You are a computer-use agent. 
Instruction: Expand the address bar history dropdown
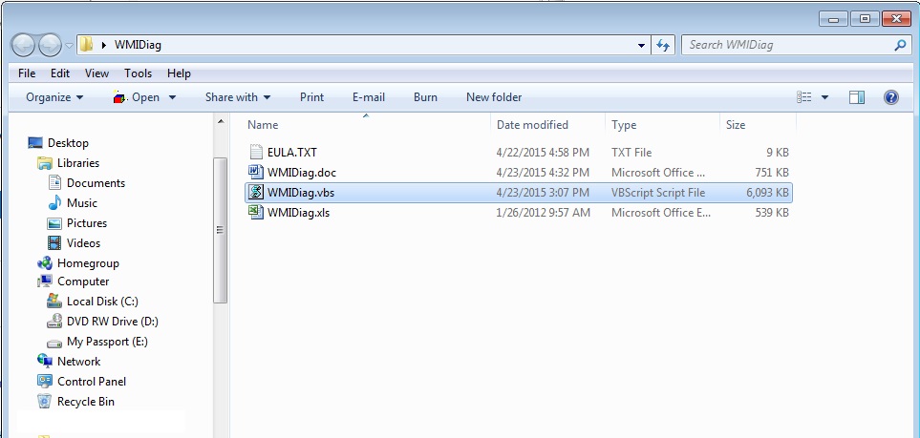[641, 46]
